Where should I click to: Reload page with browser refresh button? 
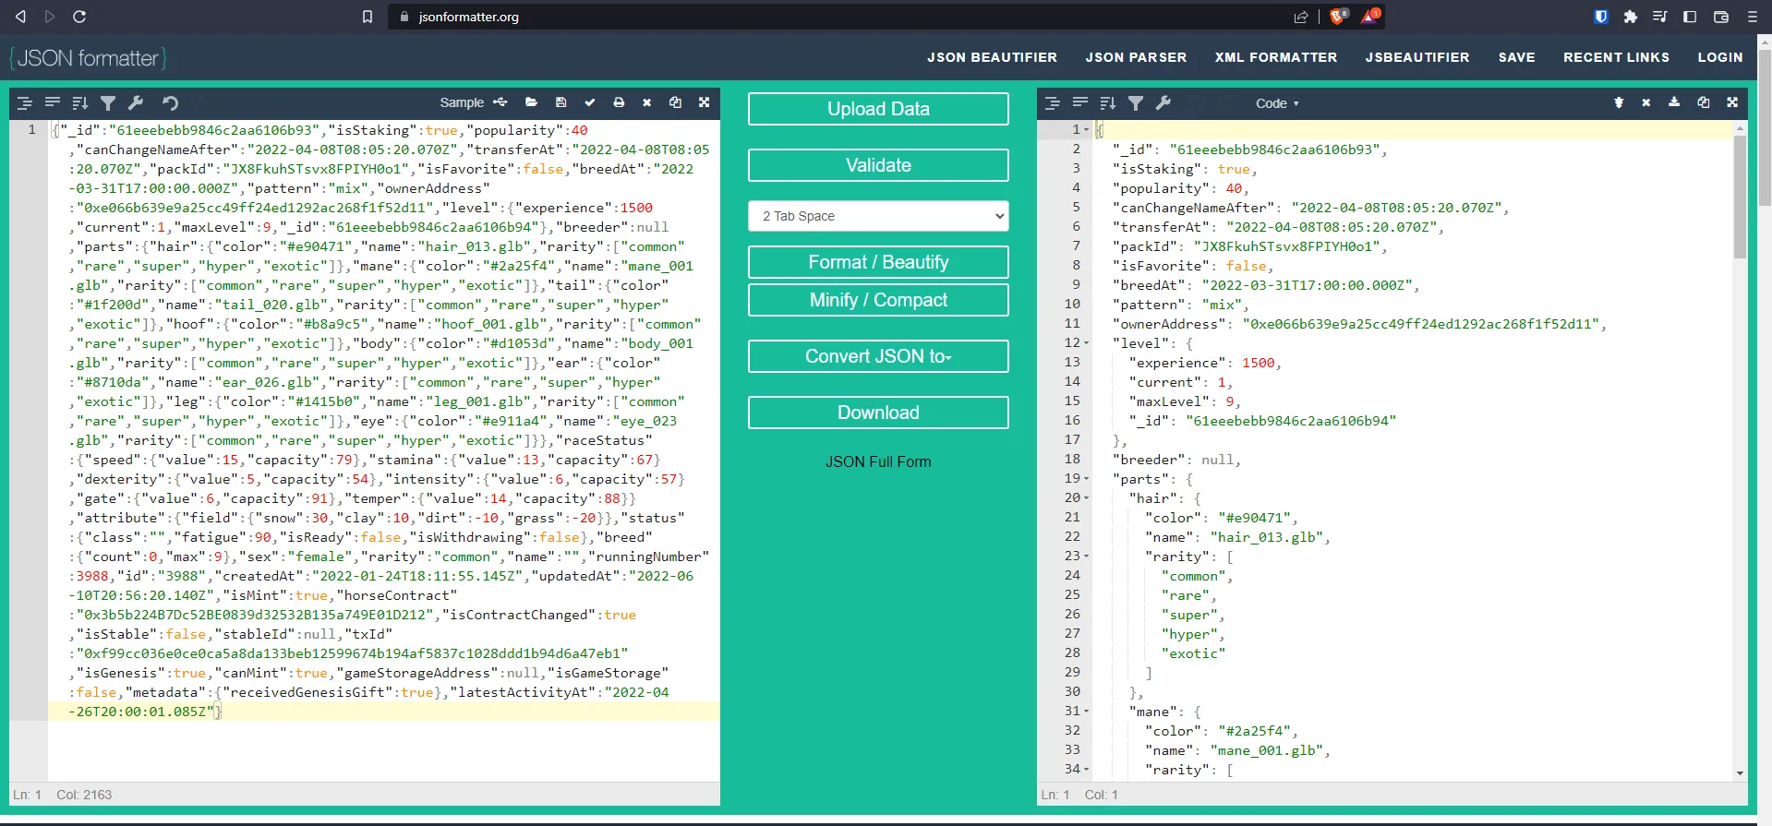click(x=79, y=17)
